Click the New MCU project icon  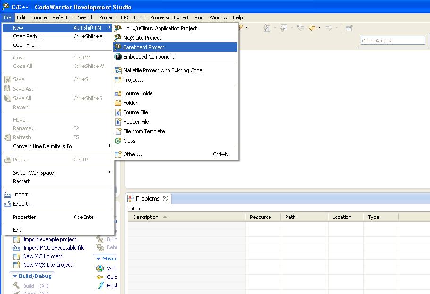(17, 256)
